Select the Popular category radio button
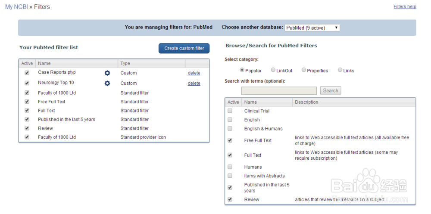 (x=242, y=70)
